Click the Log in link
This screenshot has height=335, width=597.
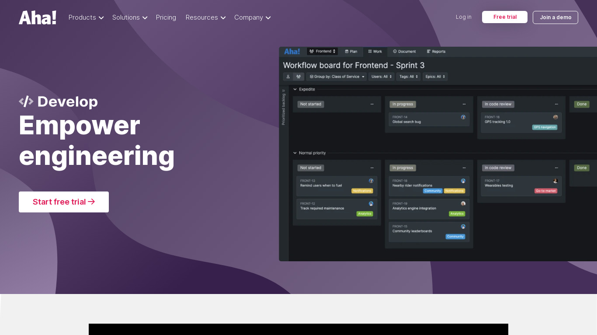pos(464,17)
